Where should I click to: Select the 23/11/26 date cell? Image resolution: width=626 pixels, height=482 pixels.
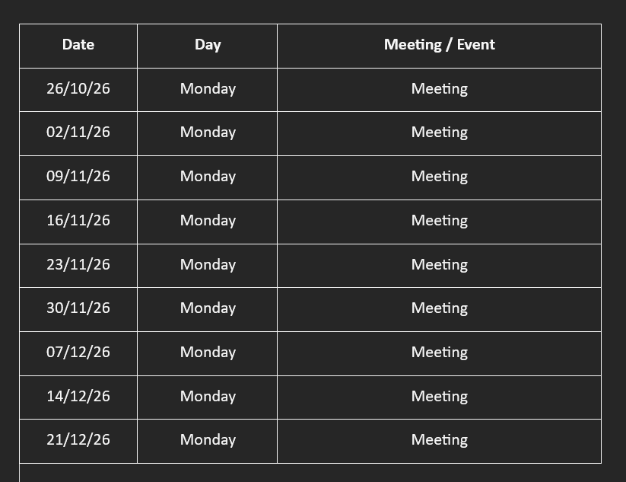[78, 264]
